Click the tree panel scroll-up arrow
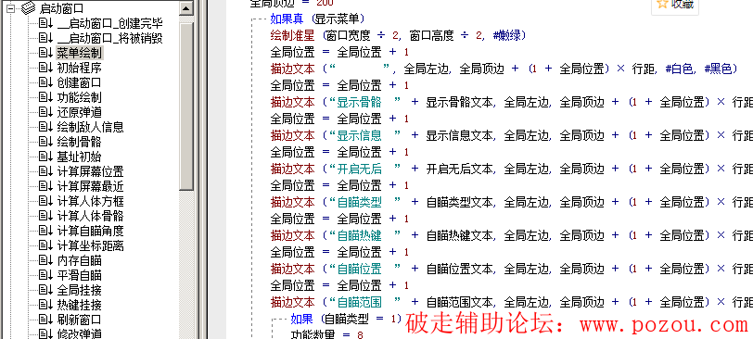Screen dimensions: 753x339 click(186, 7)
